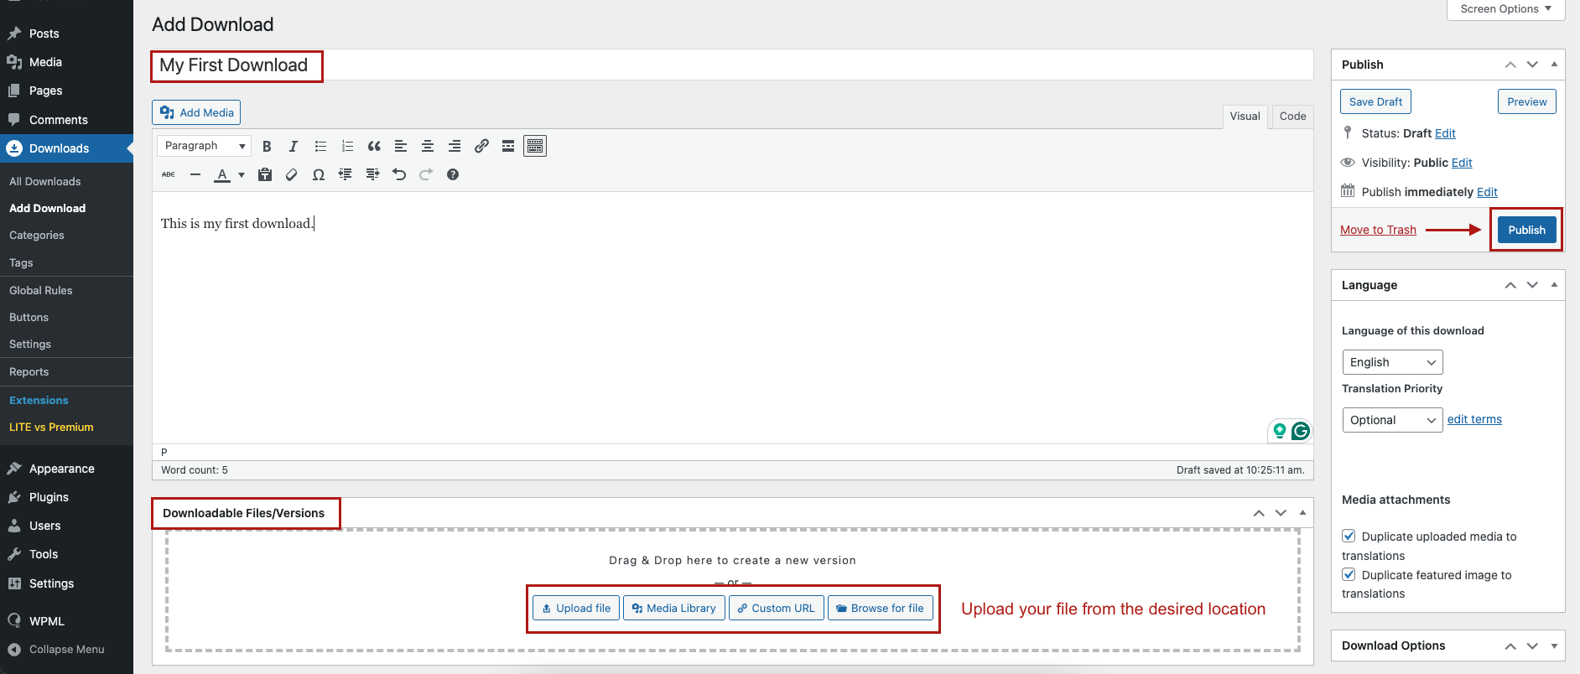Collapse the admin sidebar menu
This screenshot has height=674, width=1580.
pos(66,650)
